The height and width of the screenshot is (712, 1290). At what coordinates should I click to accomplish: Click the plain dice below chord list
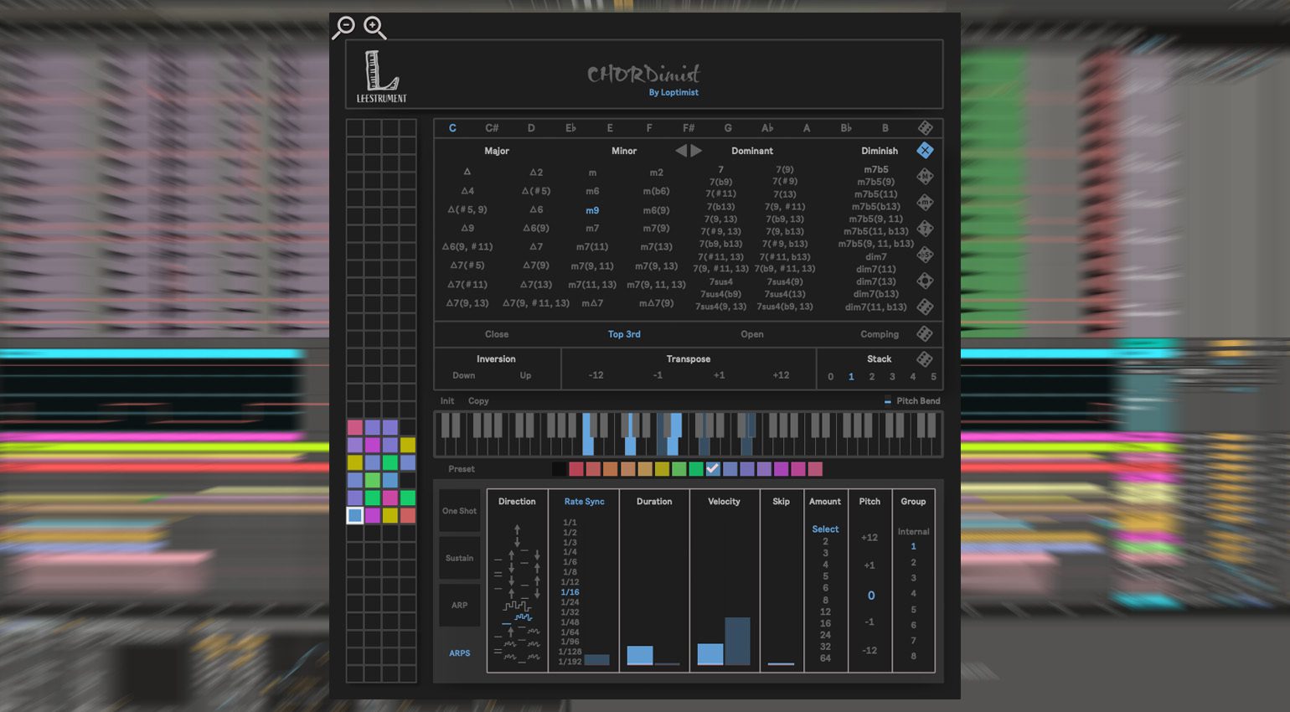tap(925, 307)
